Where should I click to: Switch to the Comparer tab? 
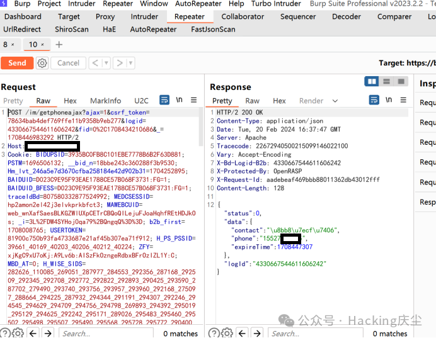click(x=394, y=16)
